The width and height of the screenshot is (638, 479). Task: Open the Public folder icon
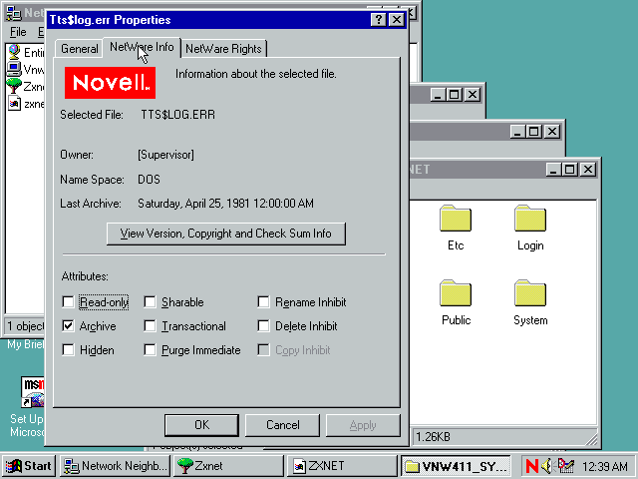pos(456,293)
